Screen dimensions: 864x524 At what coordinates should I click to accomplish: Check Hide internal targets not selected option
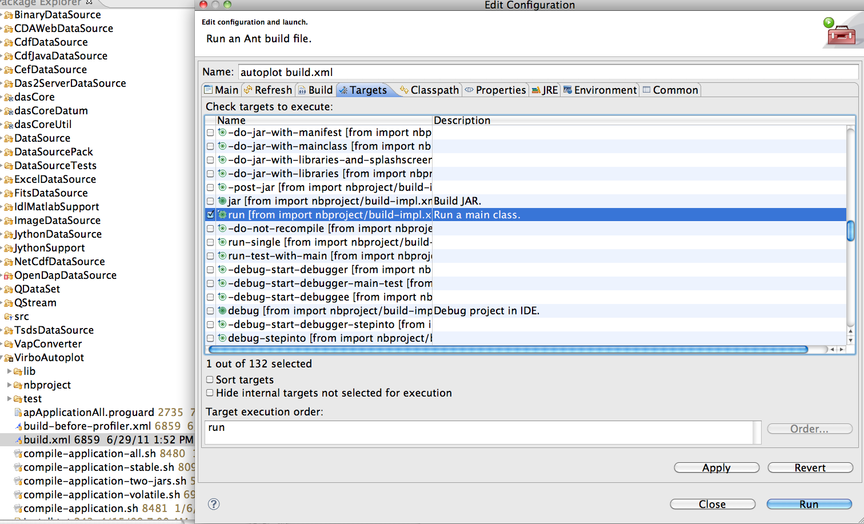click(210, 393)
